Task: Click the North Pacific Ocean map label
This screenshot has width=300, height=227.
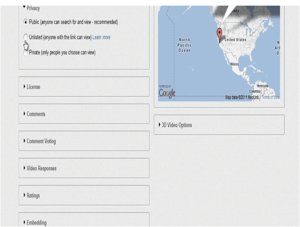Action: pos(184,45)
